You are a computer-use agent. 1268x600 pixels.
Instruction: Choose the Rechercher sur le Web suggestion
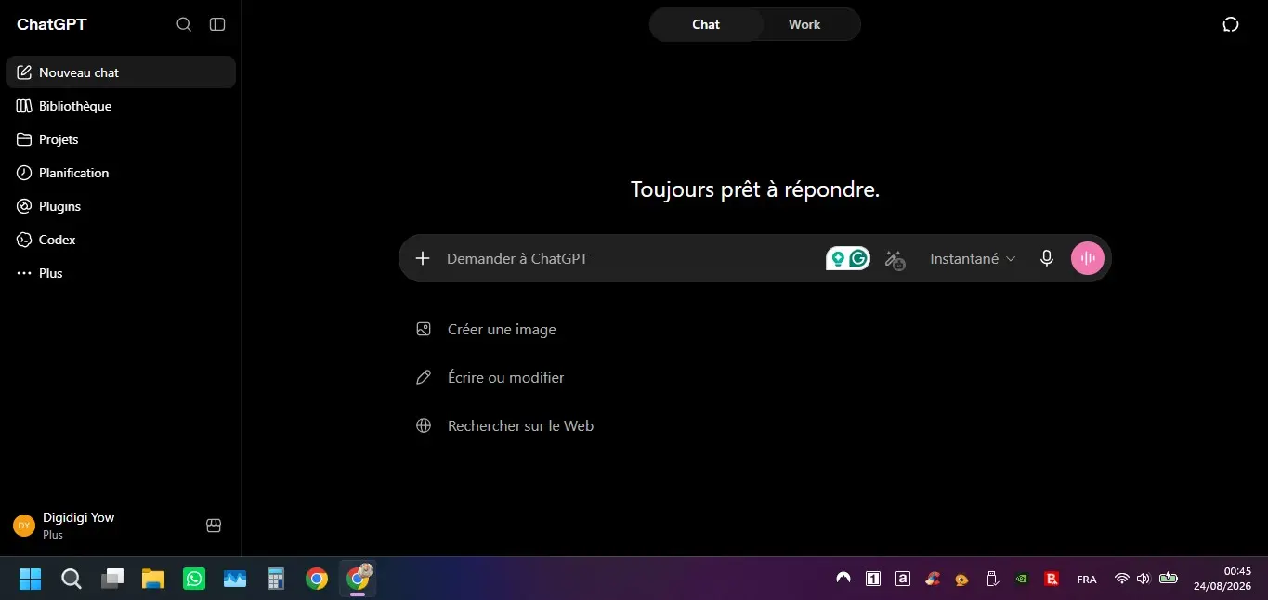tap(505, 425)
